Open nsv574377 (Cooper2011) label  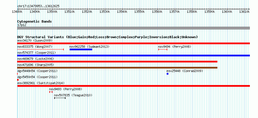click(x=37, y=53)
